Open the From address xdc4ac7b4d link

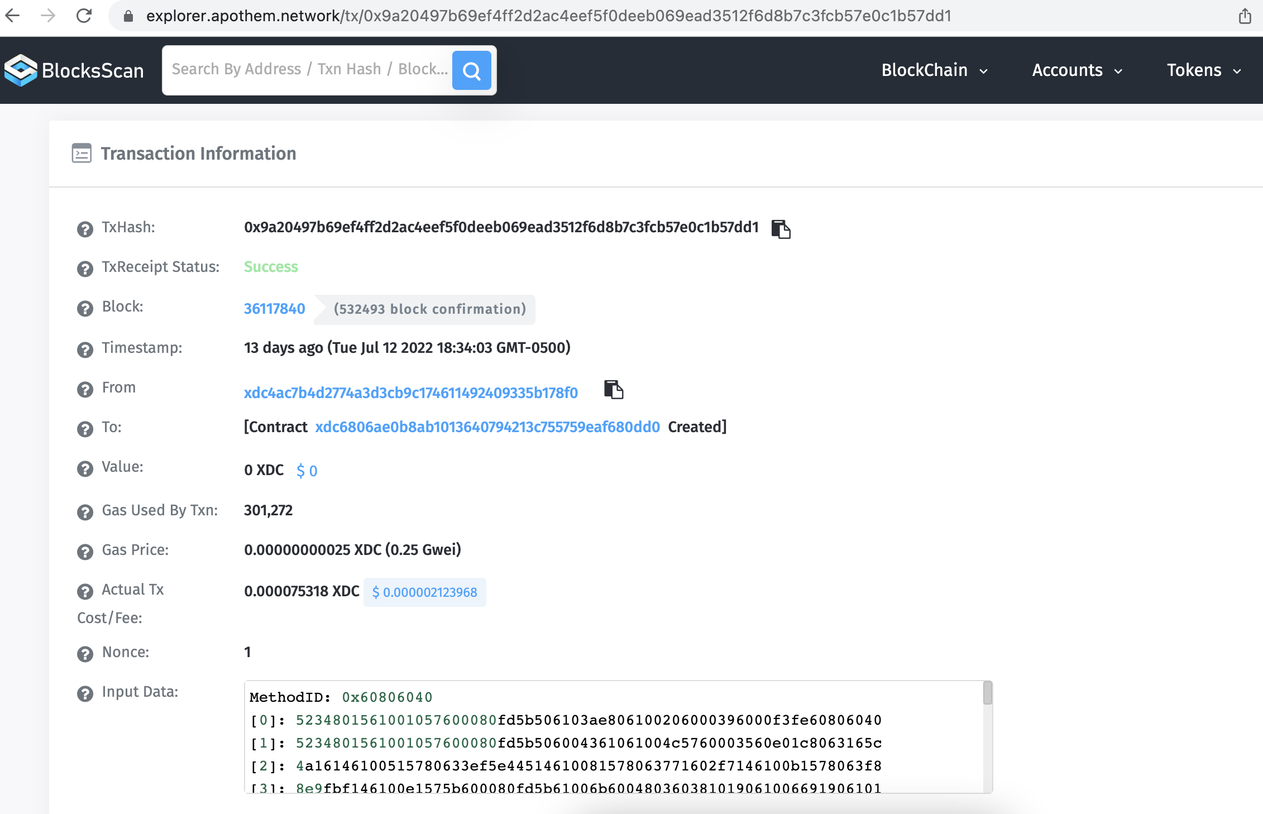[x=410, y=393]
